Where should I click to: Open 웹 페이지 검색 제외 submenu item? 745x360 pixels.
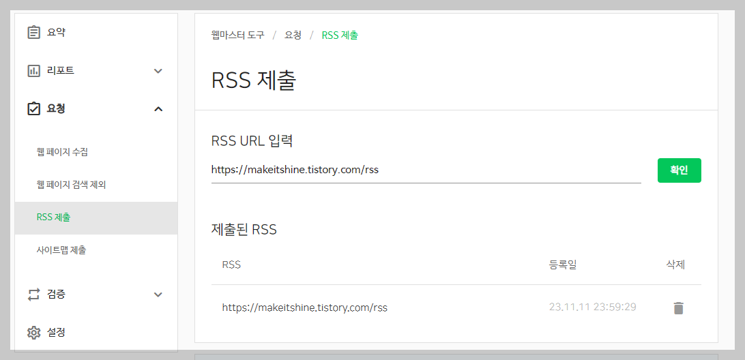(x=71, y=185)
